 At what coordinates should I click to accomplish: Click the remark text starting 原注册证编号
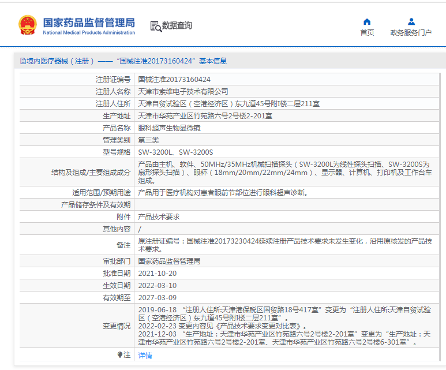tap(285, 245)
